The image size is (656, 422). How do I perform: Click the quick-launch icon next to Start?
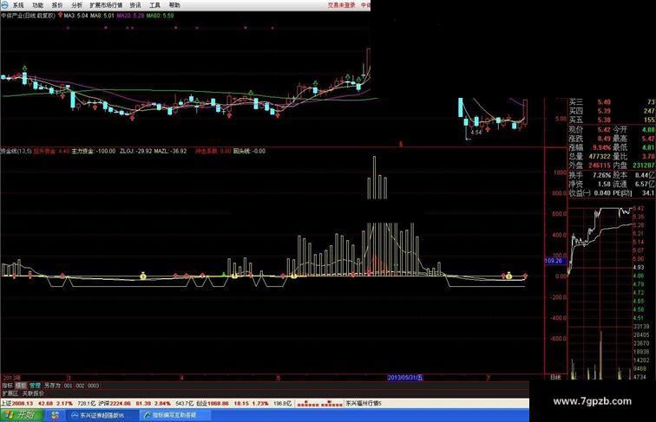[x=56, y=415]
